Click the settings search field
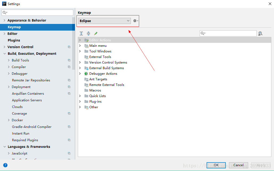 pos(37,12)
